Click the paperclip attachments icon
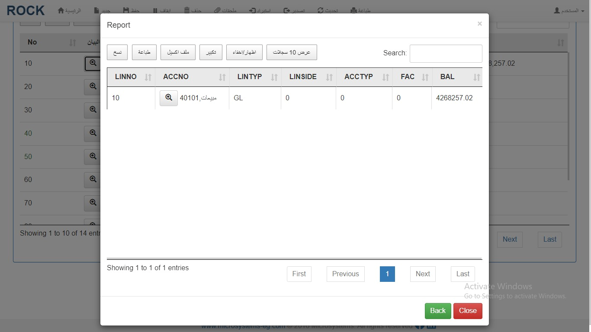Screen dimensions: 591x332 [x=217, y=10]
